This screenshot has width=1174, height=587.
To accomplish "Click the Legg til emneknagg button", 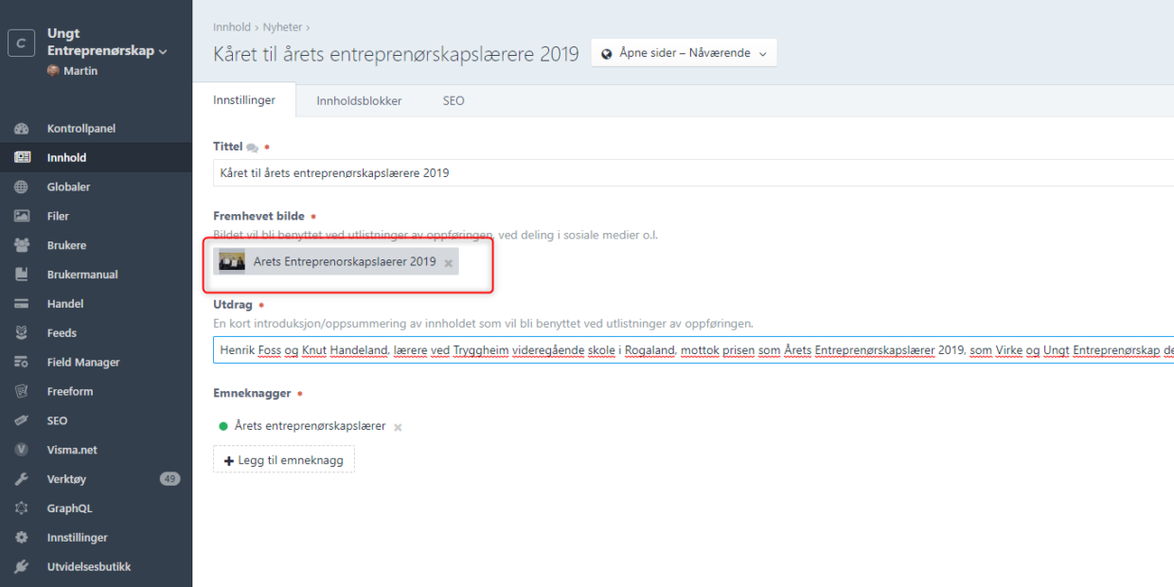I will [284, 460].
